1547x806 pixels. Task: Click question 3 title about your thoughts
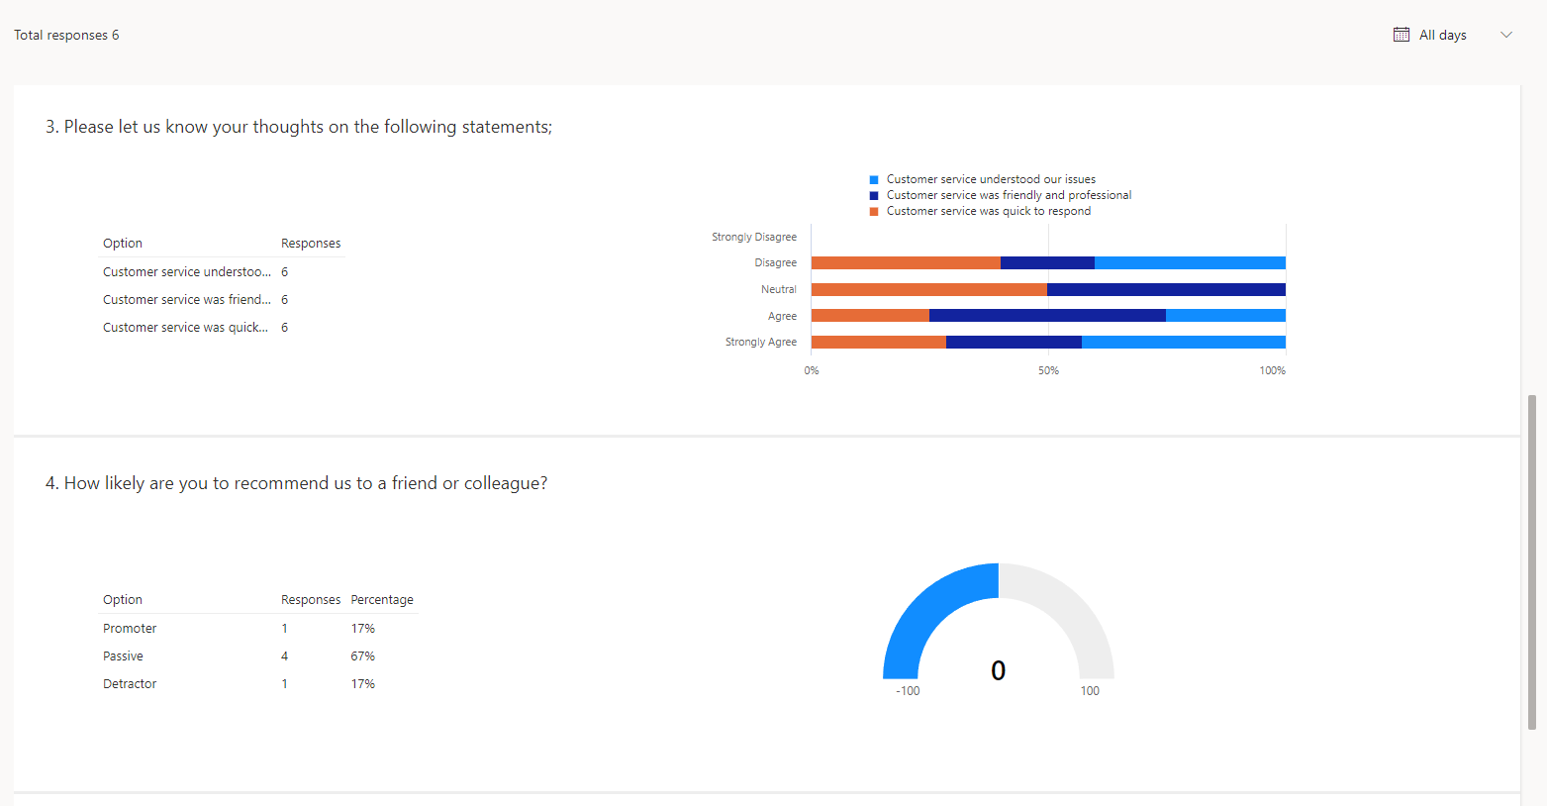[x=299, y=127]
